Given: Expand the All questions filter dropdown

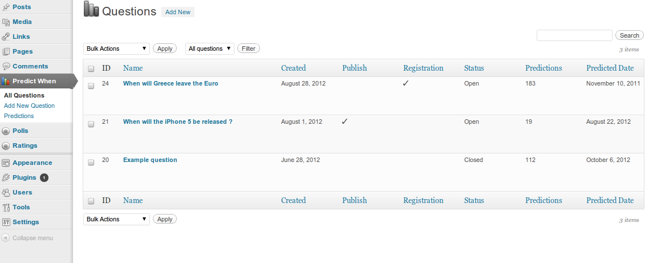Looking at the screenshot, I should 209,48.
